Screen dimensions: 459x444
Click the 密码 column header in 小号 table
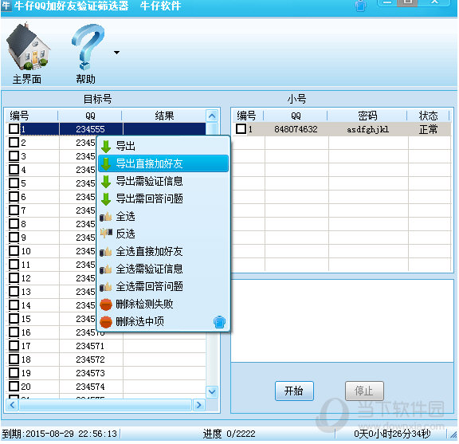point(367,116)
